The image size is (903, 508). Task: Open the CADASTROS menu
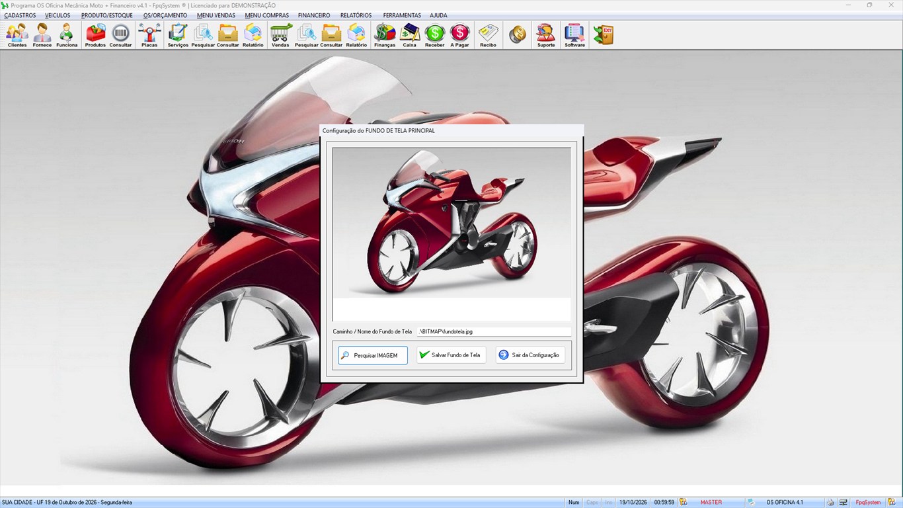pyautogui.click(x=20, y=15)
